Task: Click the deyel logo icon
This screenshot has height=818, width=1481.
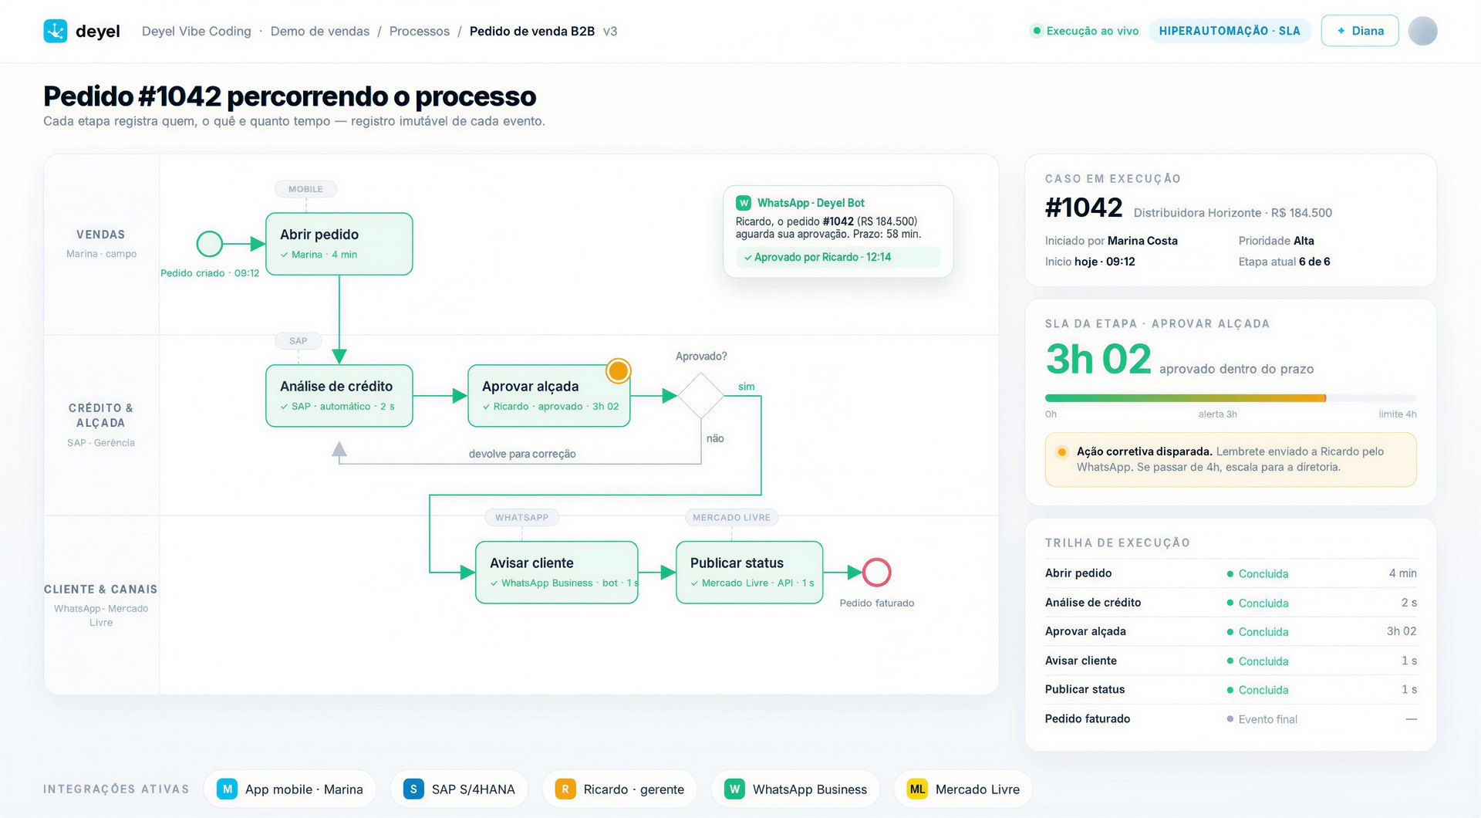Action: pyautogui.click(x=56, y=31)
